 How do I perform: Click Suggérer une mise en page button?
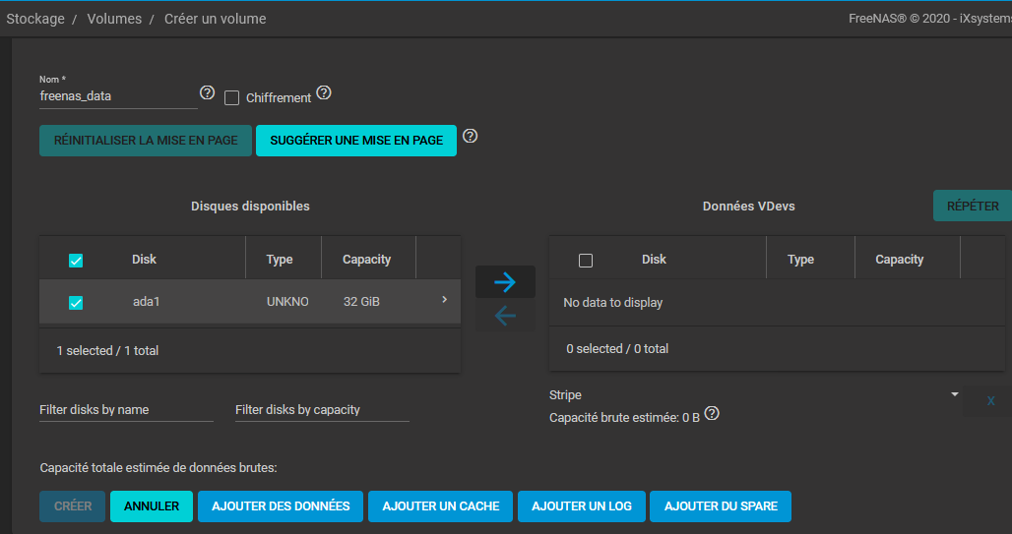click(356, 141)
